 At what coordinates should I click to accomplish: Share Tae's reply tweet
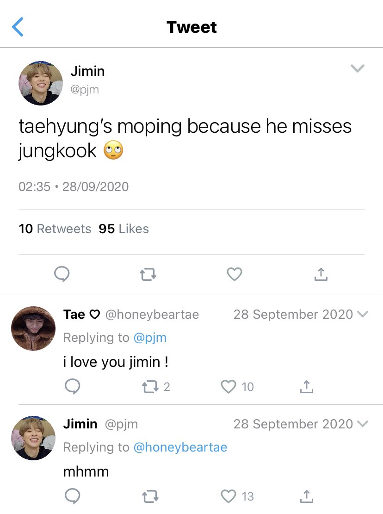tap(307, 386)
